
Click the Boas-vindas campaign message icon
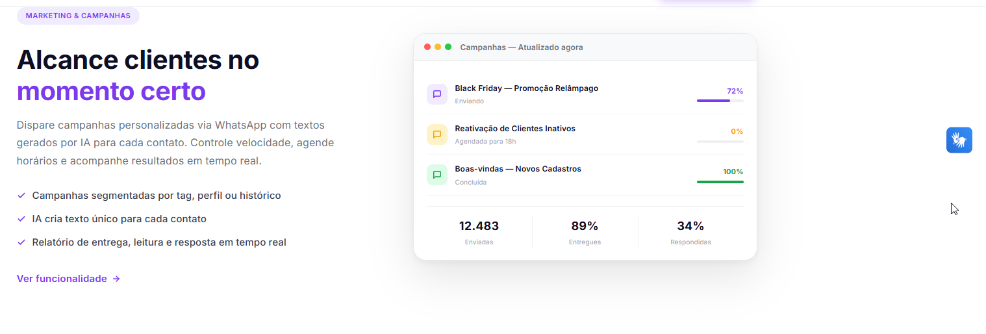[x=437, y=175]
